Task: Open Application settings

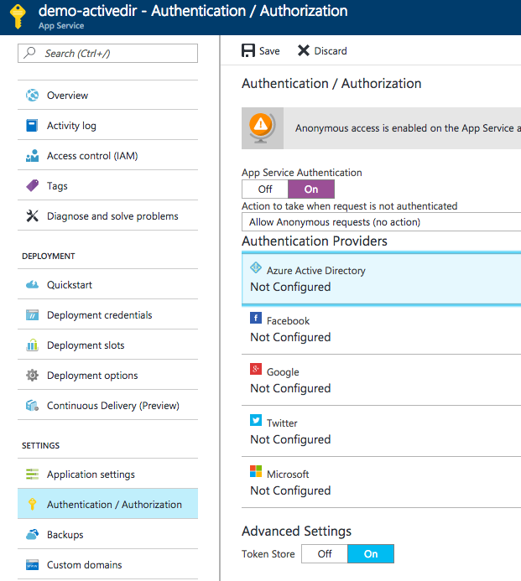Action: pyautogui.click(x=107, y=474)
